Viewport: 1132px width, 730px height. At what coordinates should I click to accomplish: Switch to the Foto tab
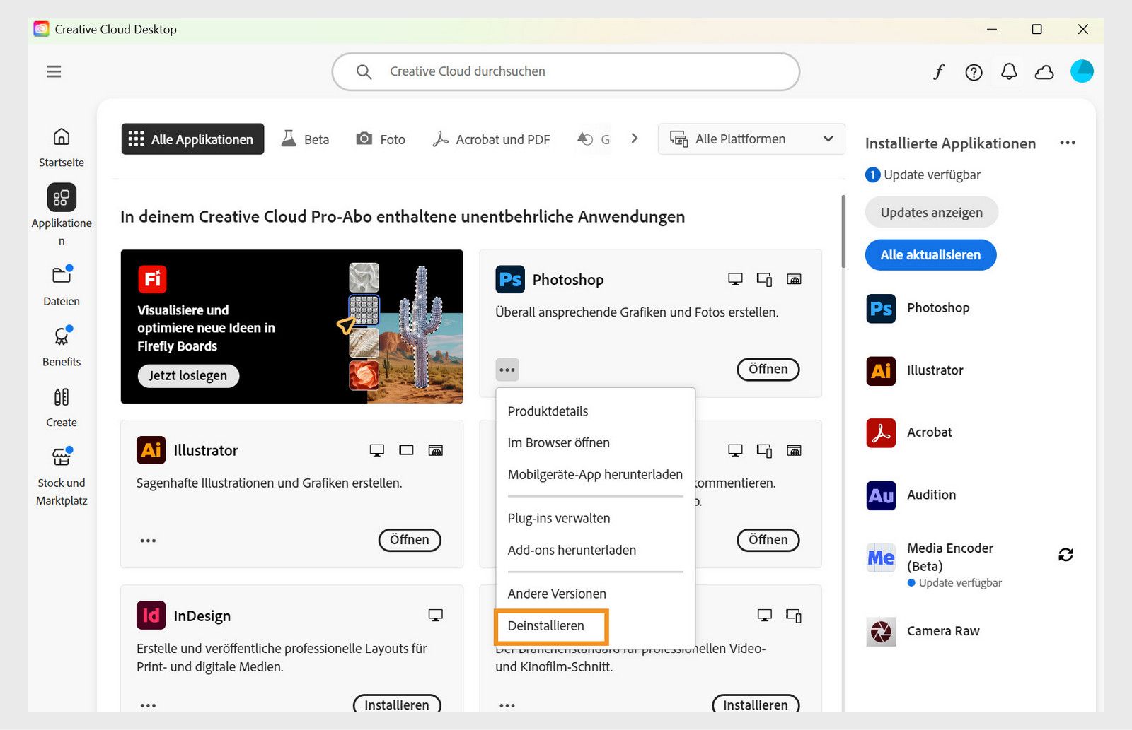[x=380, y=139]
